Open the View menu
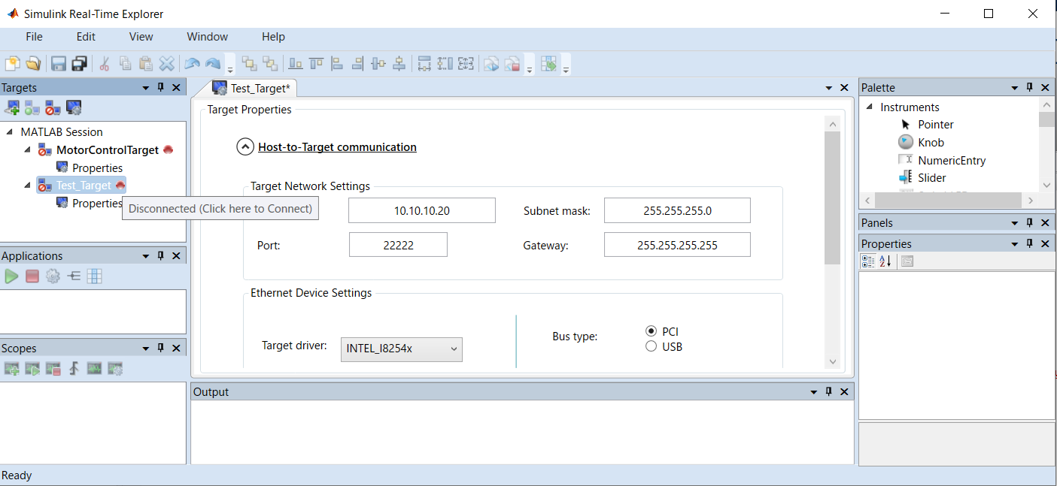The image size is (1057, 486). click(x=141, y=37)
